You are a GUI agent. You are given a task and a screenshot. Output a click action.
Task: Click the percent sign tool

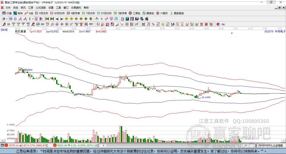[x=153, y=24]
